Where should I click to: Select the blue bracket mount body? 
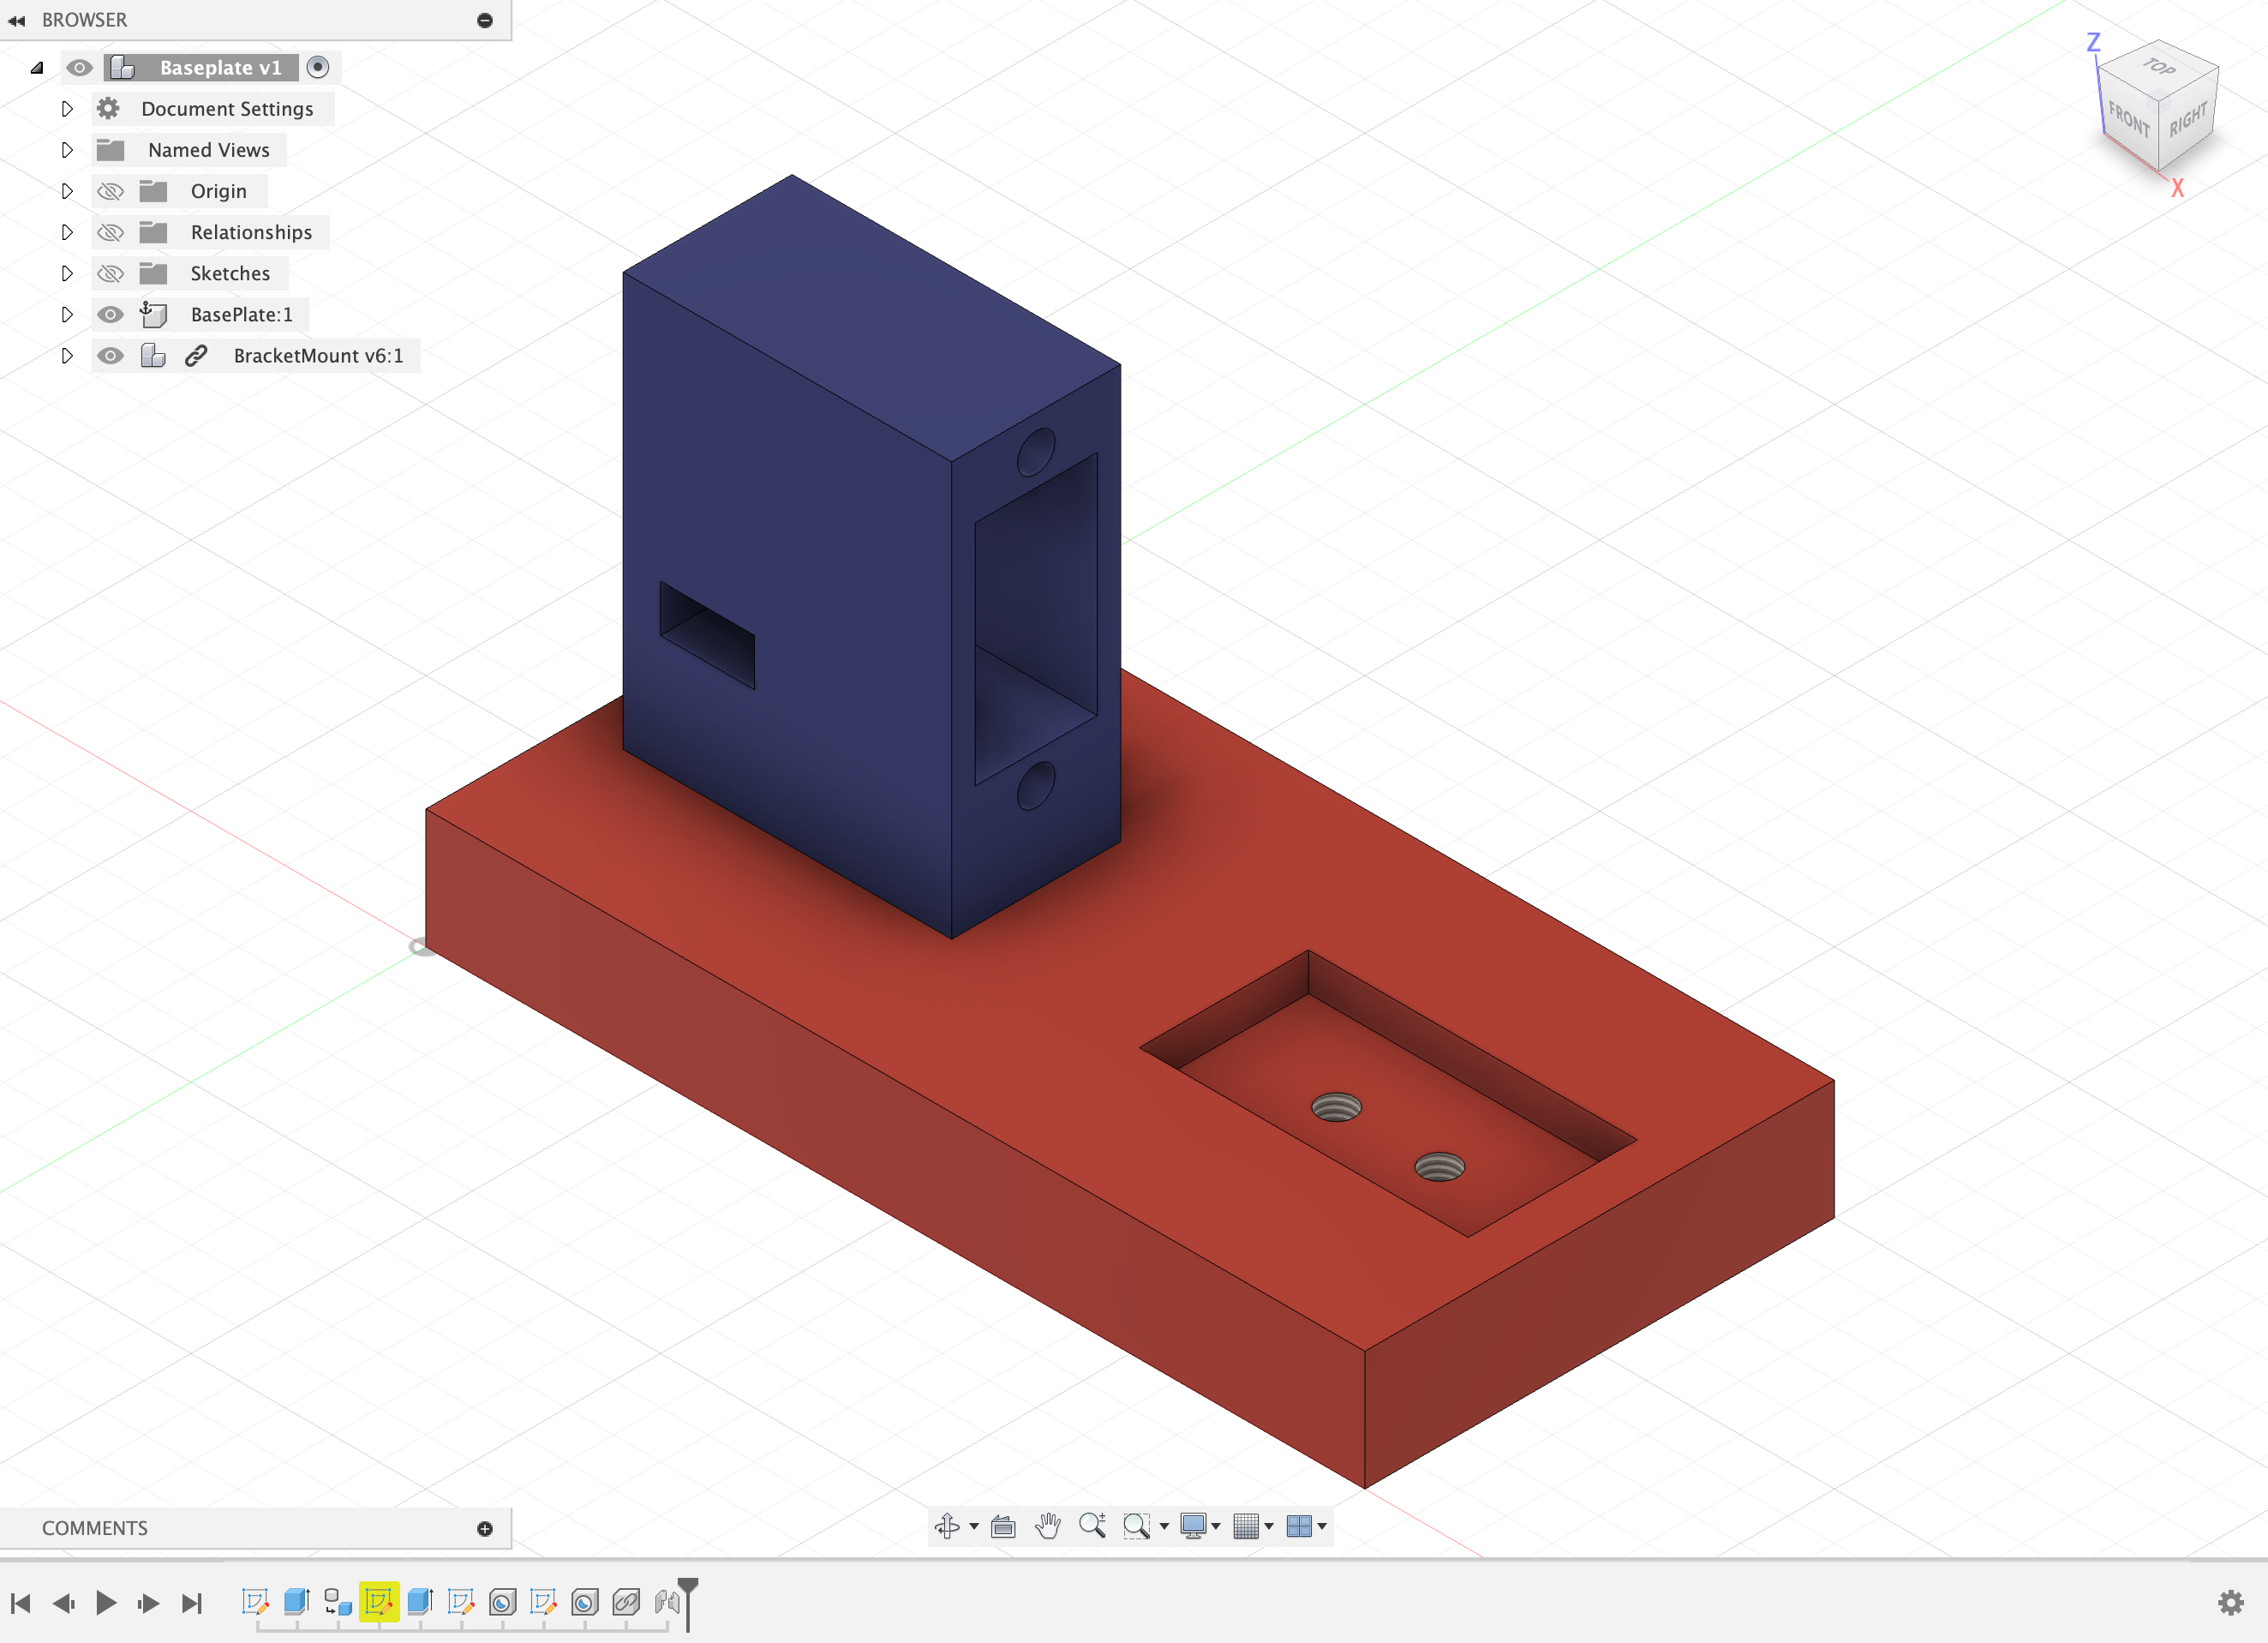pyautogui.click(x=800, y=500)
